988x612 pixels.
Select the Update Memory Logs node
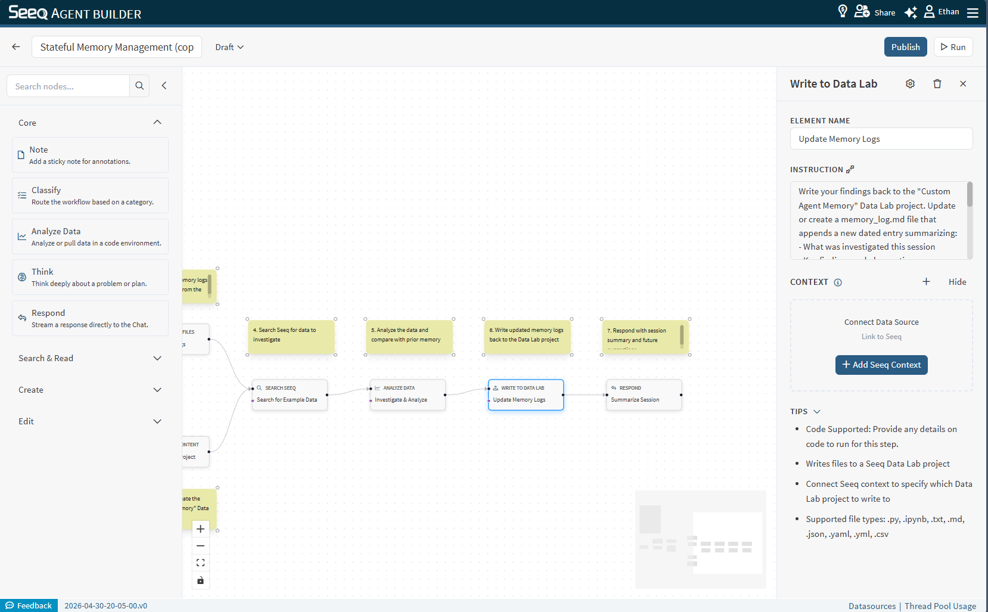[526, 394]
